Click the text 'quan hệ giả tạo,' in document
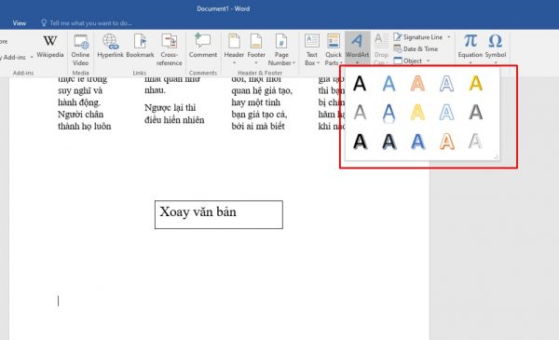 pyautogui.click(x=262, y=91)
